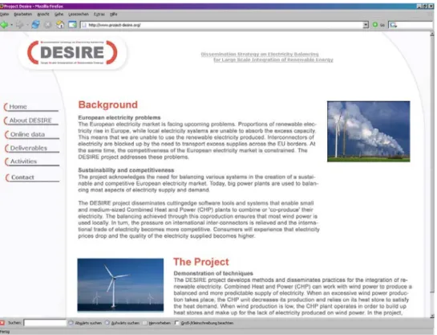
Task: Open the forward button history dropdown
Action: pos(27,25)
